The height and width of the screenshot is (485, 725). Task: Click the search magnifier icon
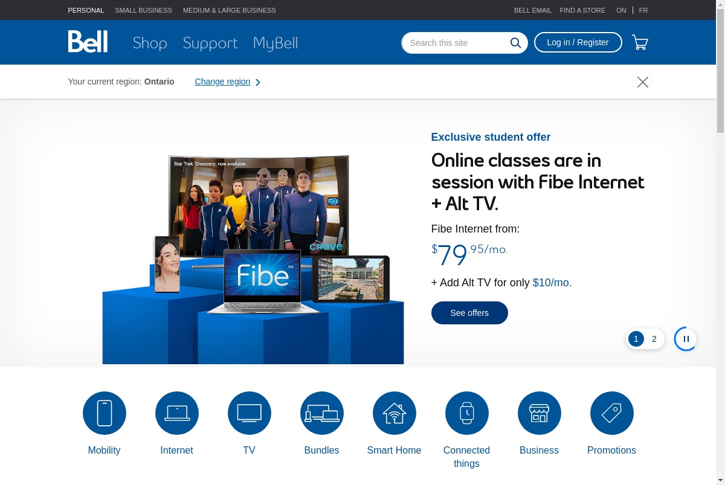(x=515, y=42)
